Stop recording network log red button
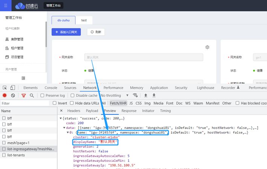This screenshot has height=169, width=267. point(5,95)
